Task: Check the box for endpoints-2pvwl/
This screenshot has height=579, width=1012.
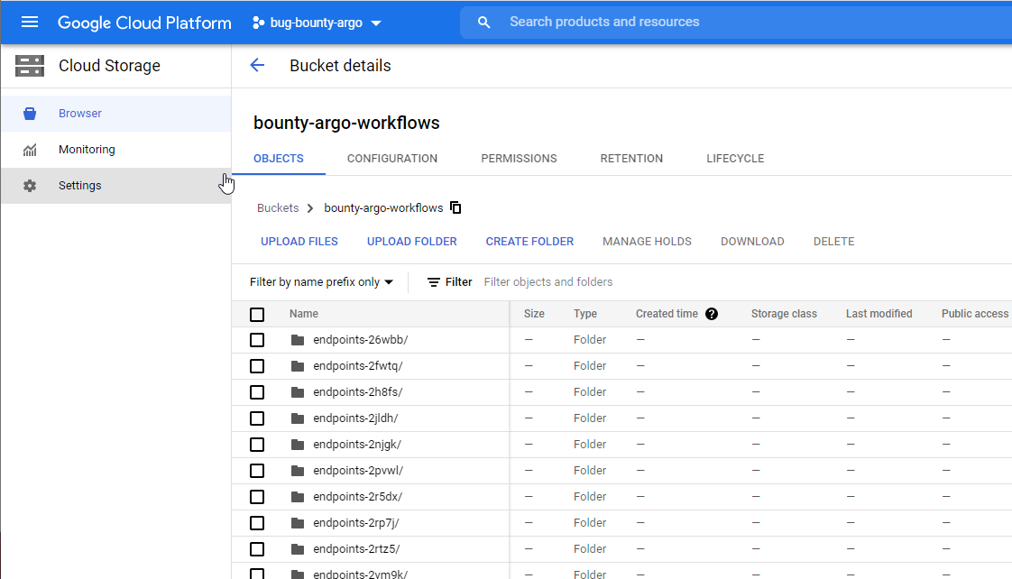Action: pos(257,471)
